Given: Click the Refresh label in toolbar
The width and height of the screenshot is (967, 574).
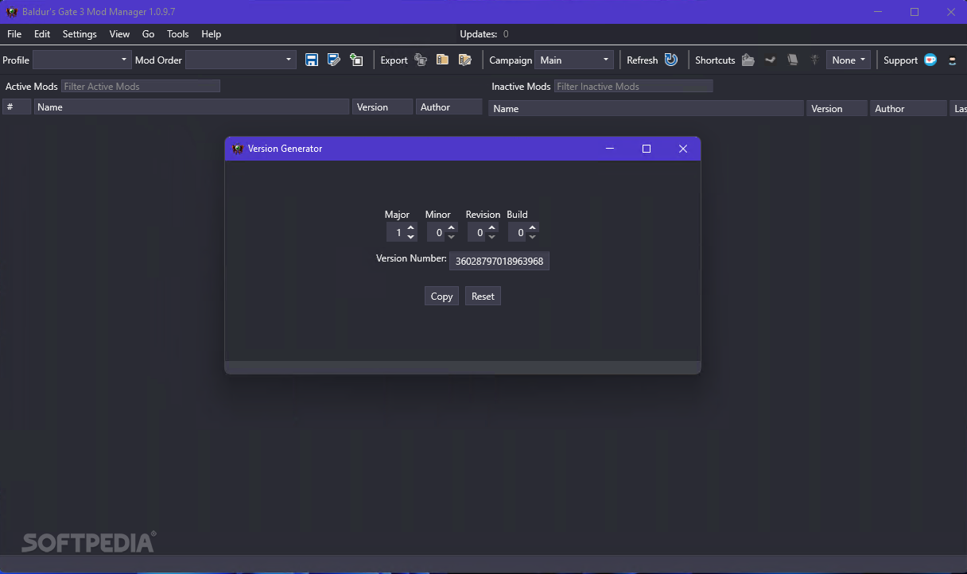Looking at the screenshot, I should (x=642, y=60).
